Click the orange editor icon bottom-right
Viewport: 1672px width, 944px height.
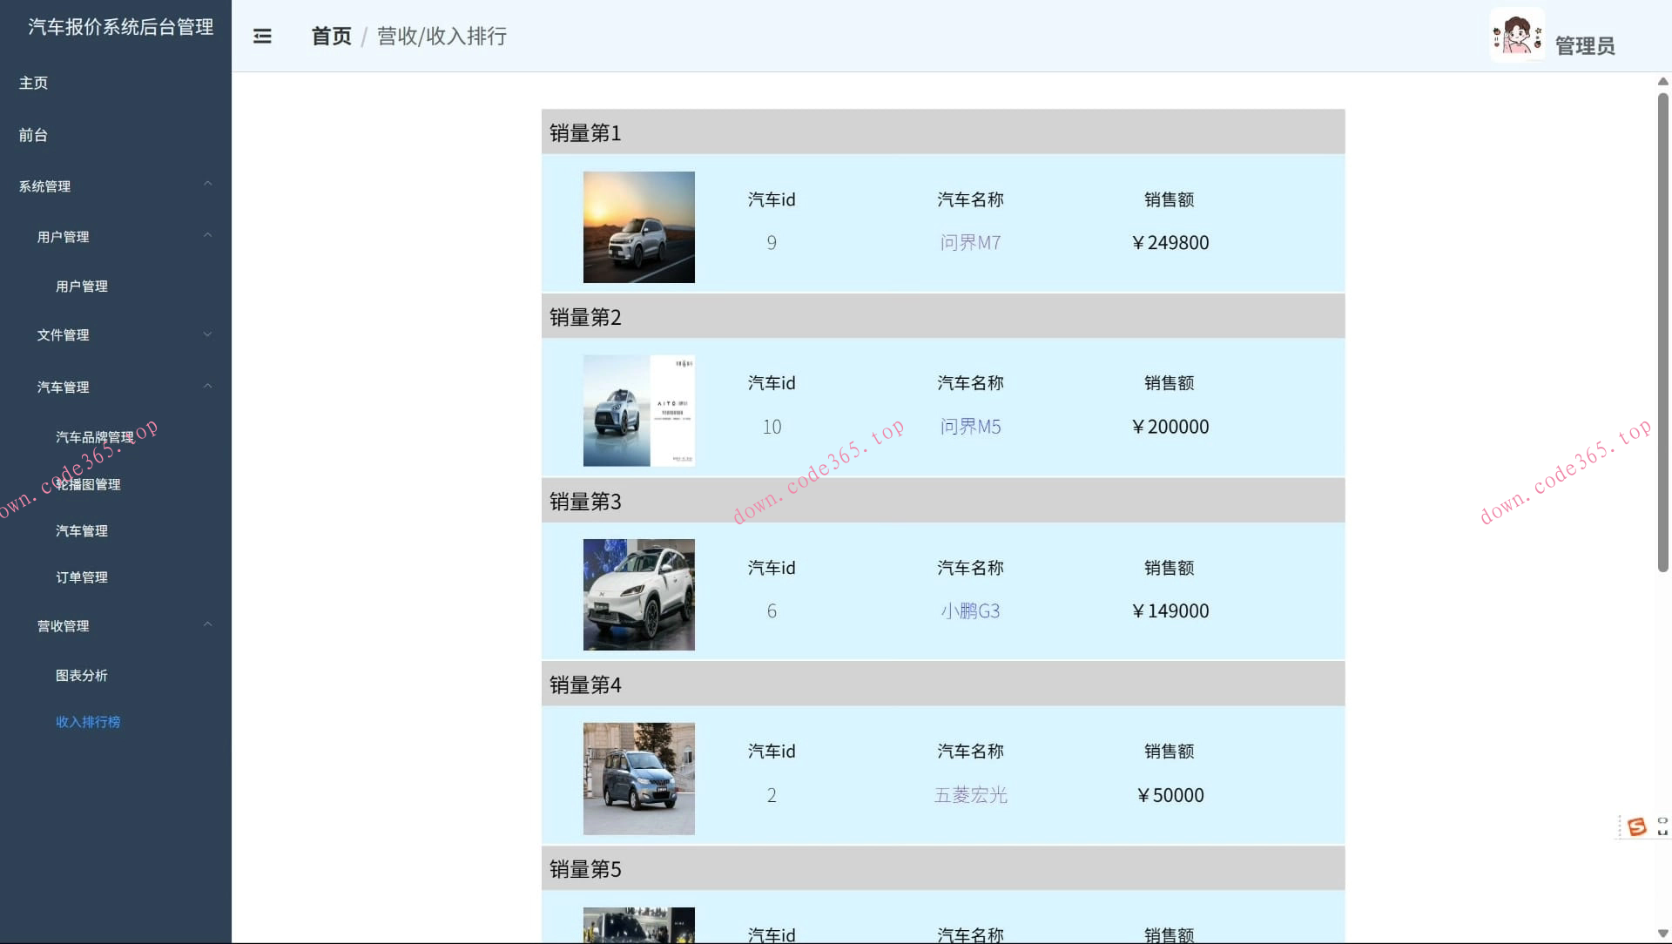(1639, 826)
